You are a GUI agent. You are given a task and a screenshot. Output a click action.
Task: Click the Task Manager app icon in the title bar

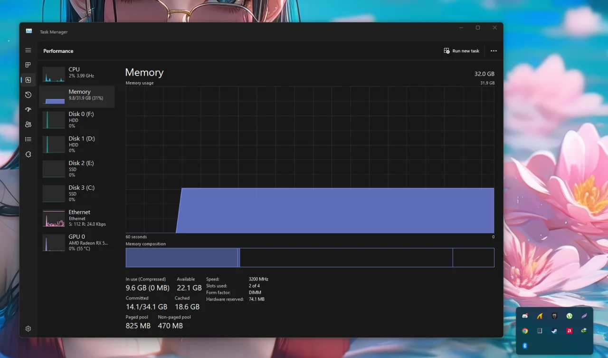point(29,31)
